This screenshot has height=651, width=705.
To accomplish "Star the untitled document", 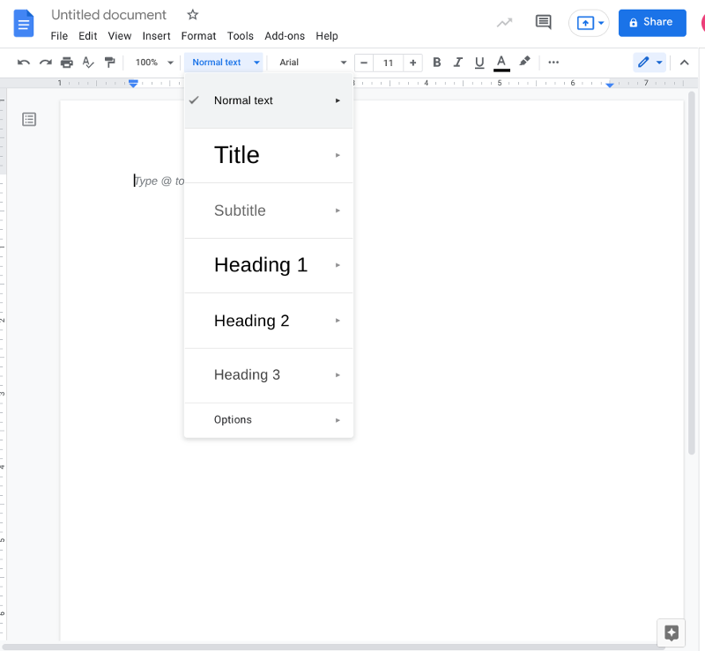I will (193, 15).
